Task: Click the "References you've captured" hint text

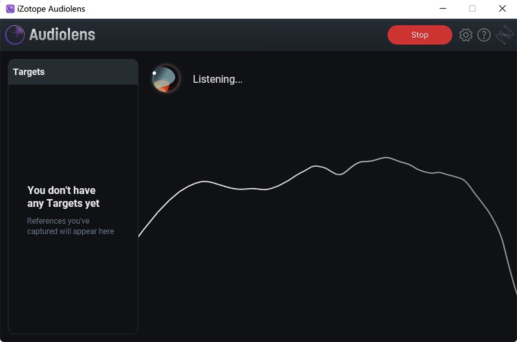Action: click(x=70, y=226)
